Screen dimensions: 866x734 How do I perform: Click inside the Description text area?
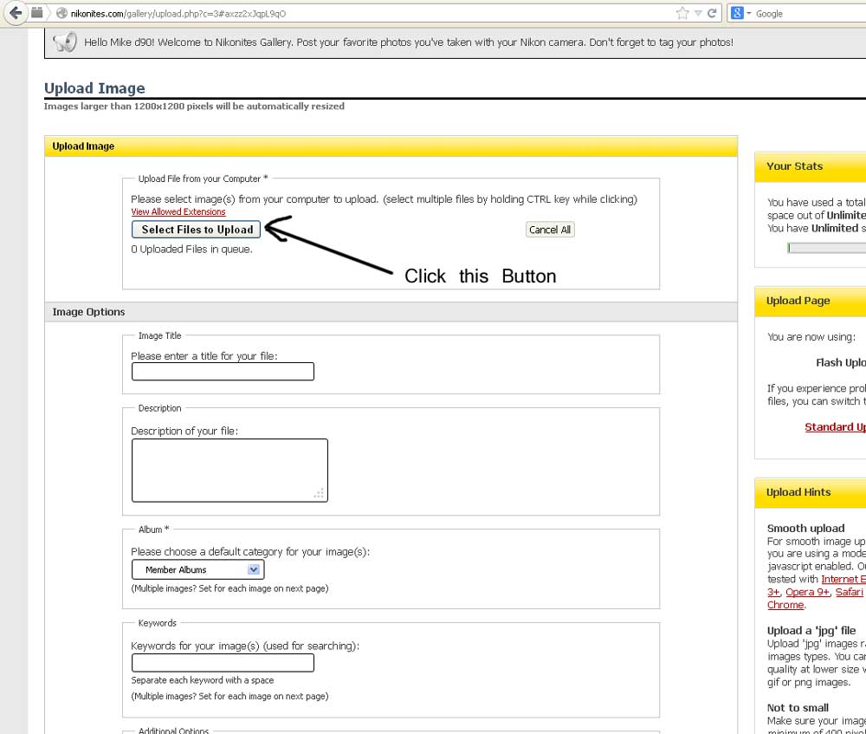(229, 470)
